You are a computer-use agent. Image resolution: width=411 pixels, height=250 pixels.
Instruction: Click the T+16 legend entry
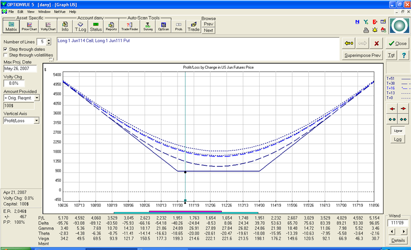click(398, 88)
